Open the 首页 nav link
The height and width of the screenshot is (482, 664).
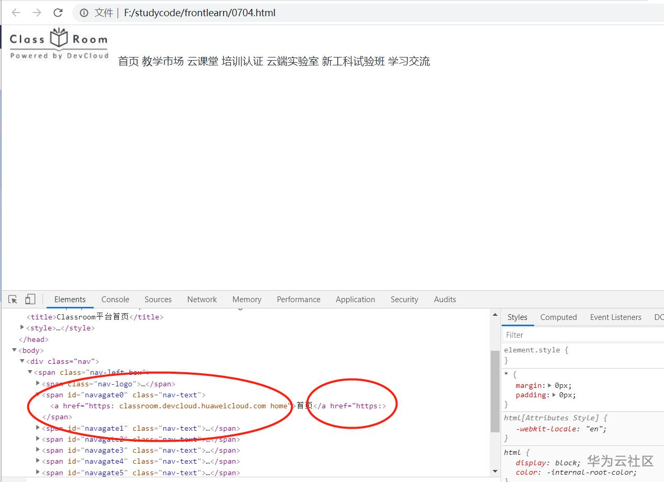(128, 61)
